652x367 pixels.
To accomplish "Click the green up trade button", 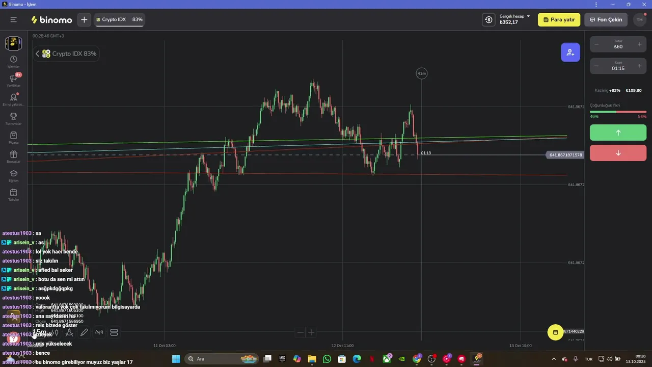I will (x=618, y=133).
